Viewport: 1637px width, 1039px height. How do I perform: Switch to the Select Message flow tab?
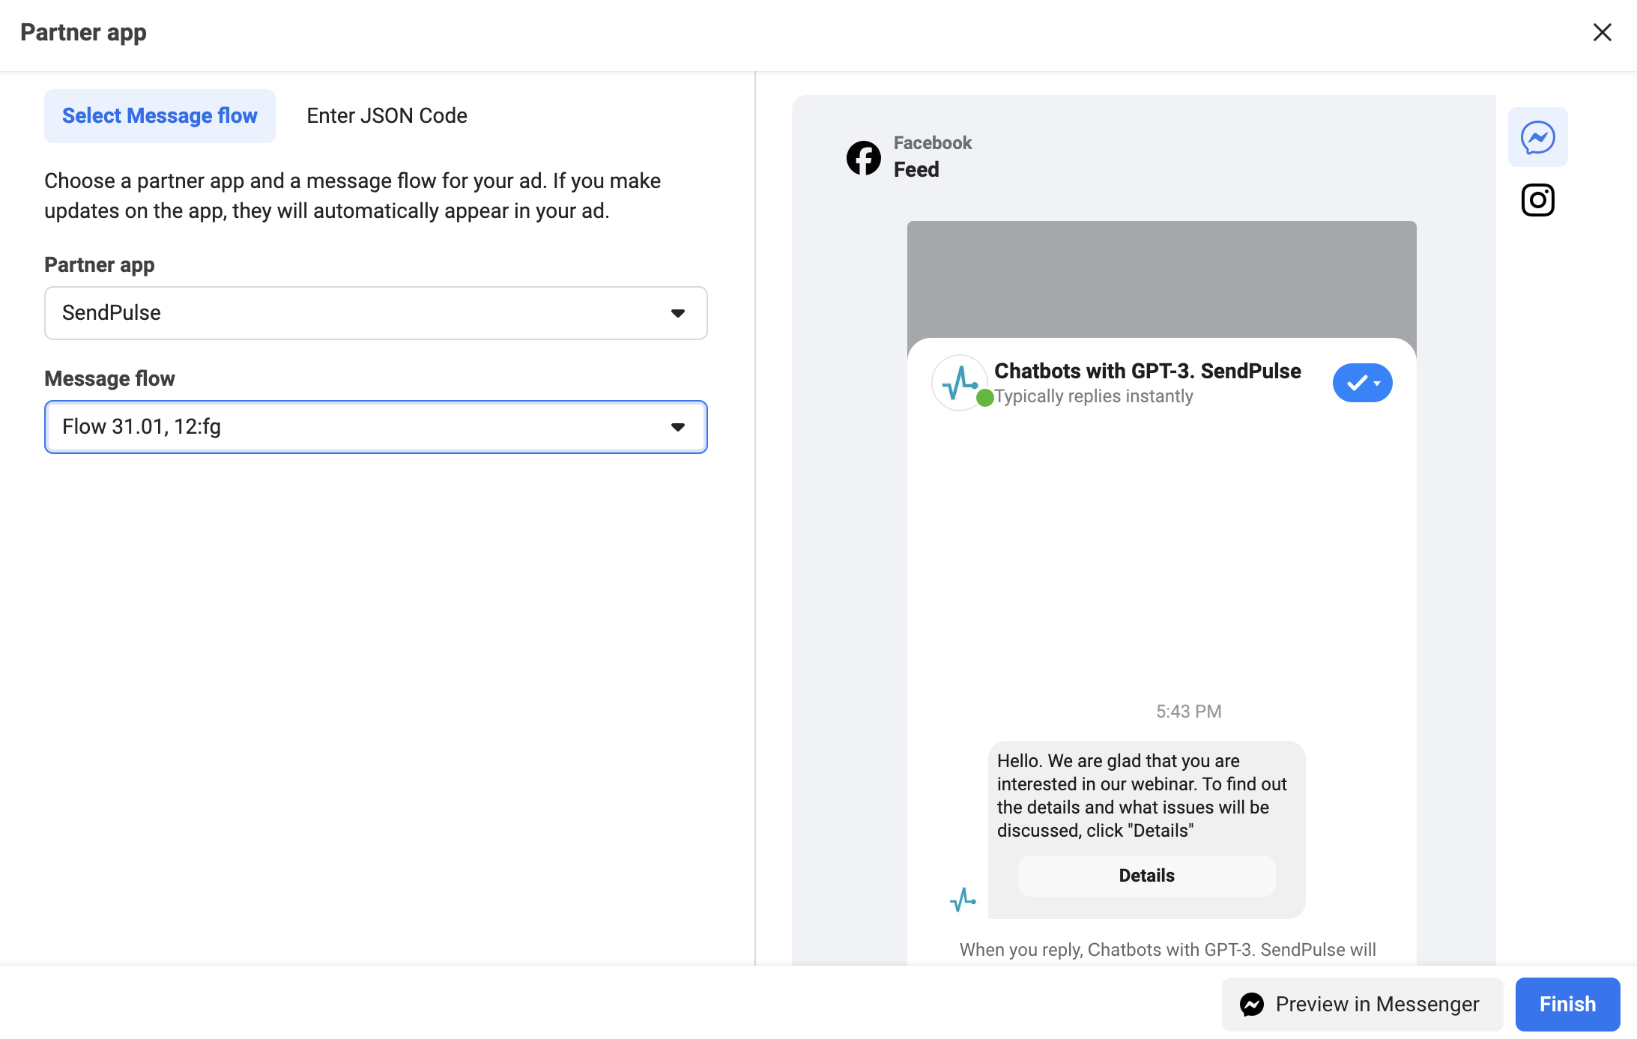[159, 115]
